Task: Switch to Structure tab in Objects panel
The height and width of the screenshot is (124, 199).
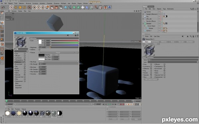Action: point(151,7)
